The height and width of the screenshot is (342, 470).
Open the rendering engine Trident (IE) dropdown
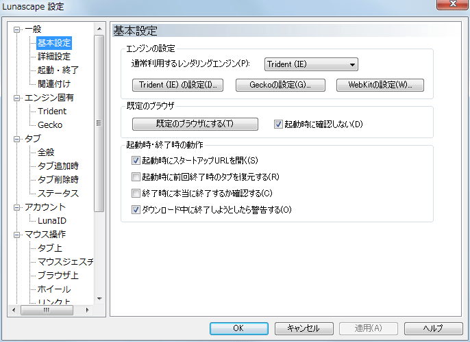pos(311,64)
